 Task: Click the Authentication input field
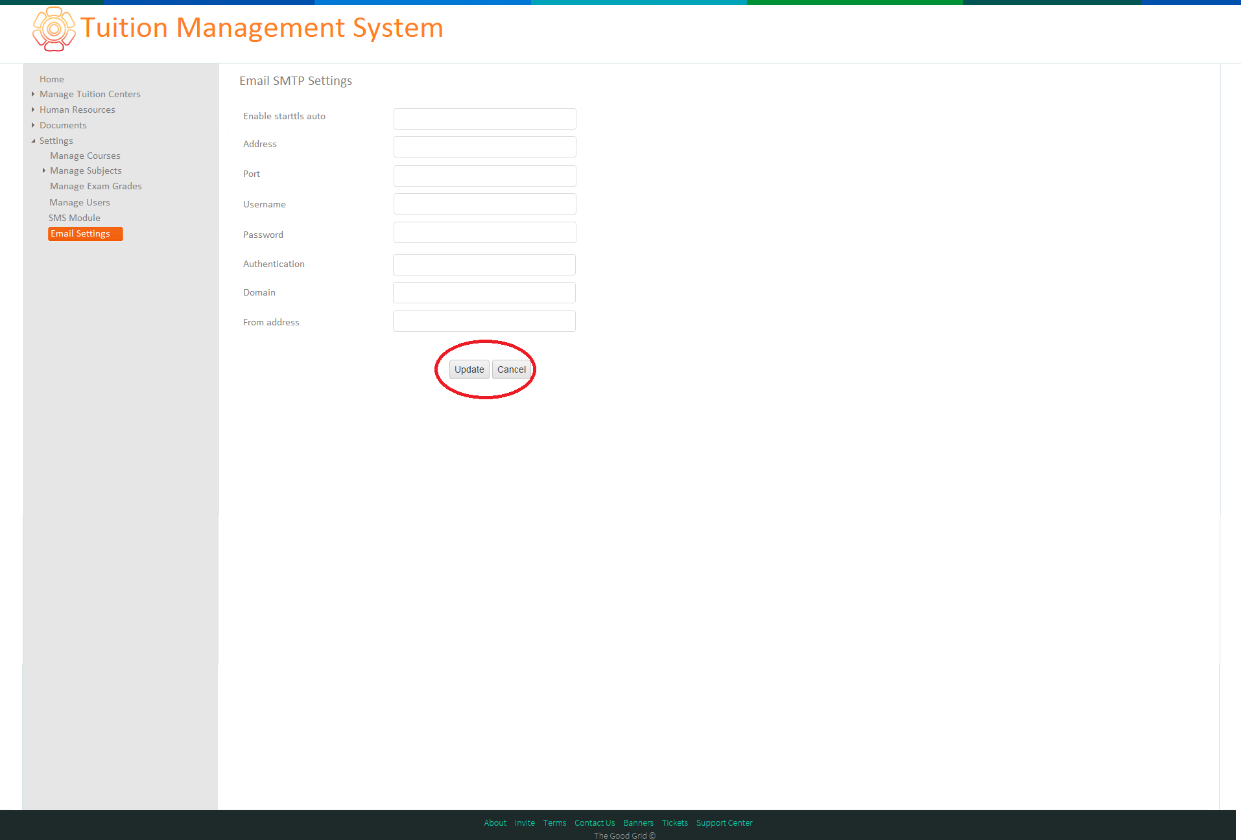click(484, 264)
